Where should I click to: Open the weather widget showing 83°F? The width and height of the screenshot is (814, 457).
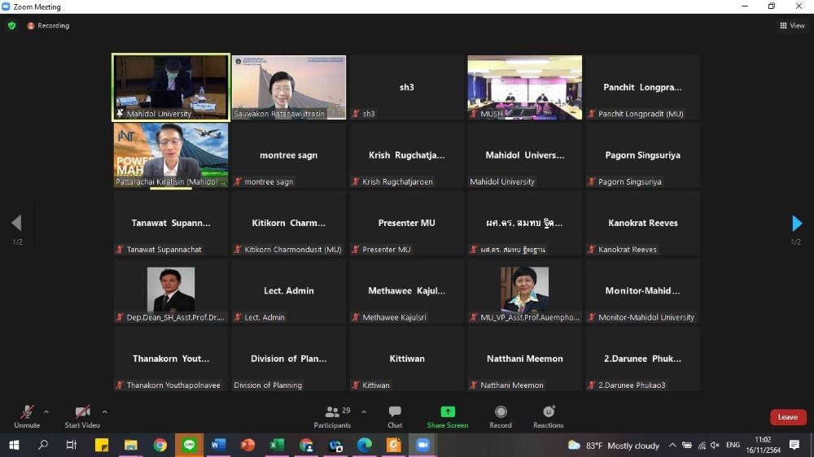click(x=613, y=446)
